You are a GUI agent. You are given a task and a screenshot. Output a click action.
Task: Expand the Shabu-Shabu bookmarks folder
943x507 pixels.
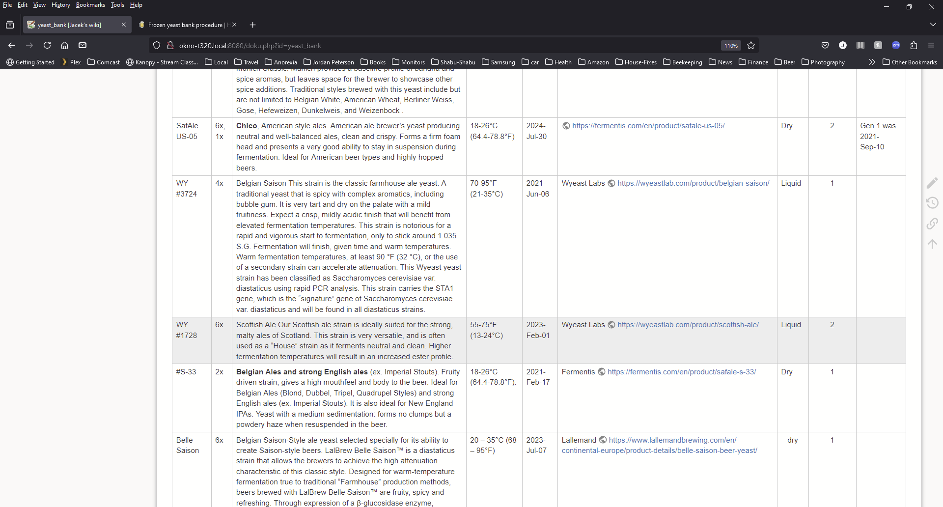(453, 62)
